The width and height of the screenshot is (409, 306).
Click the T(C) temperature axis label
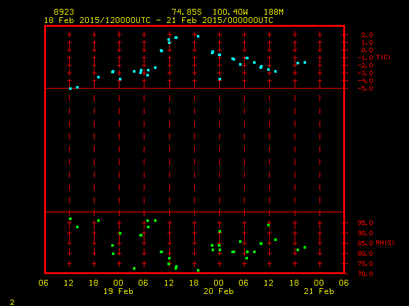click(383, 57)
